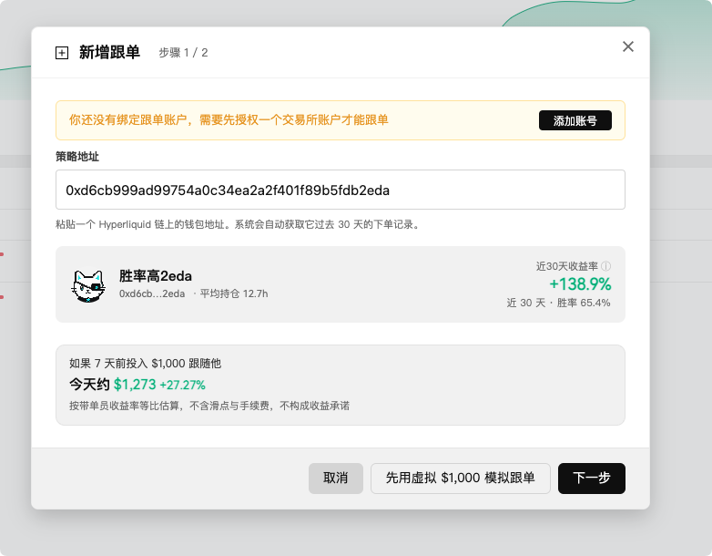
Task: Click the hint text about Hyperliquid 钱包地址
Action: [238, 224]
